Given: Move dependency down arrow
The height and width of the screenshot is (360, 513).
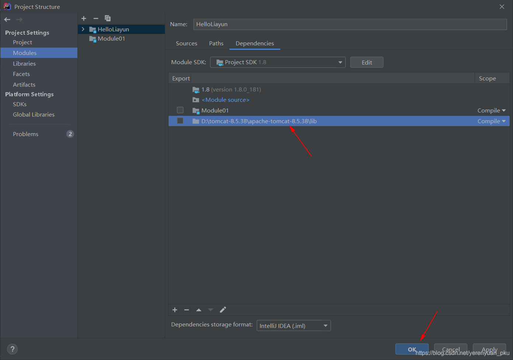Looking at the screenshot, I should [211, 310].
